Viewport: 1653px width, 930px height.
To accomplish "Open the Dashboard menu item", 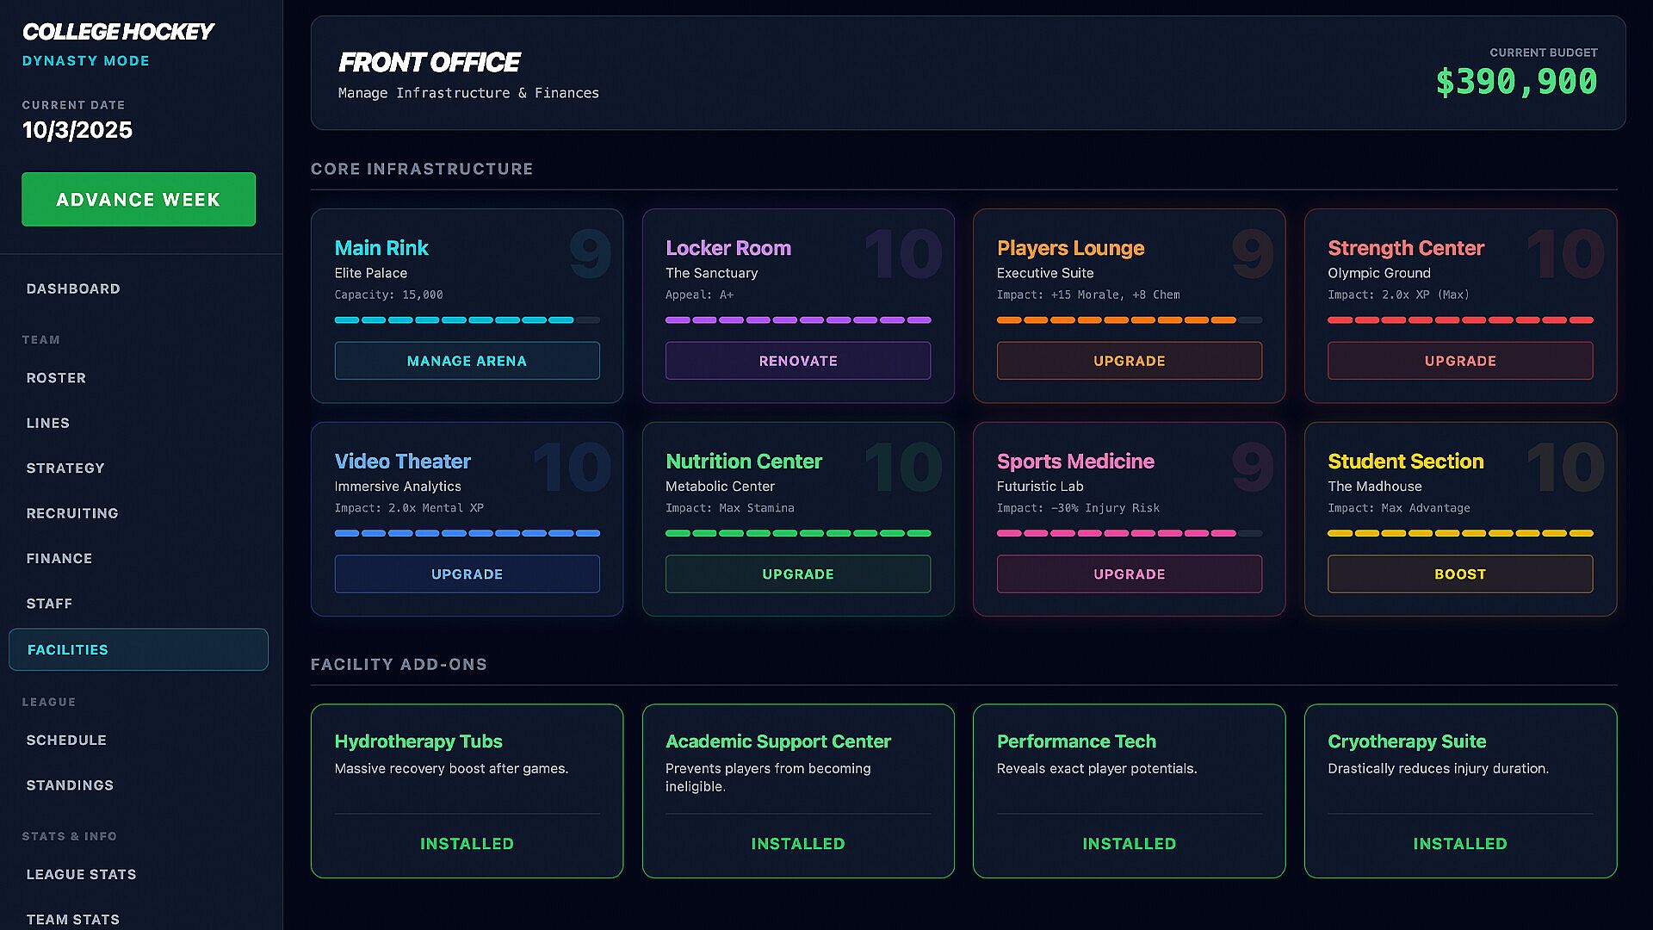I will click(73, 288).
